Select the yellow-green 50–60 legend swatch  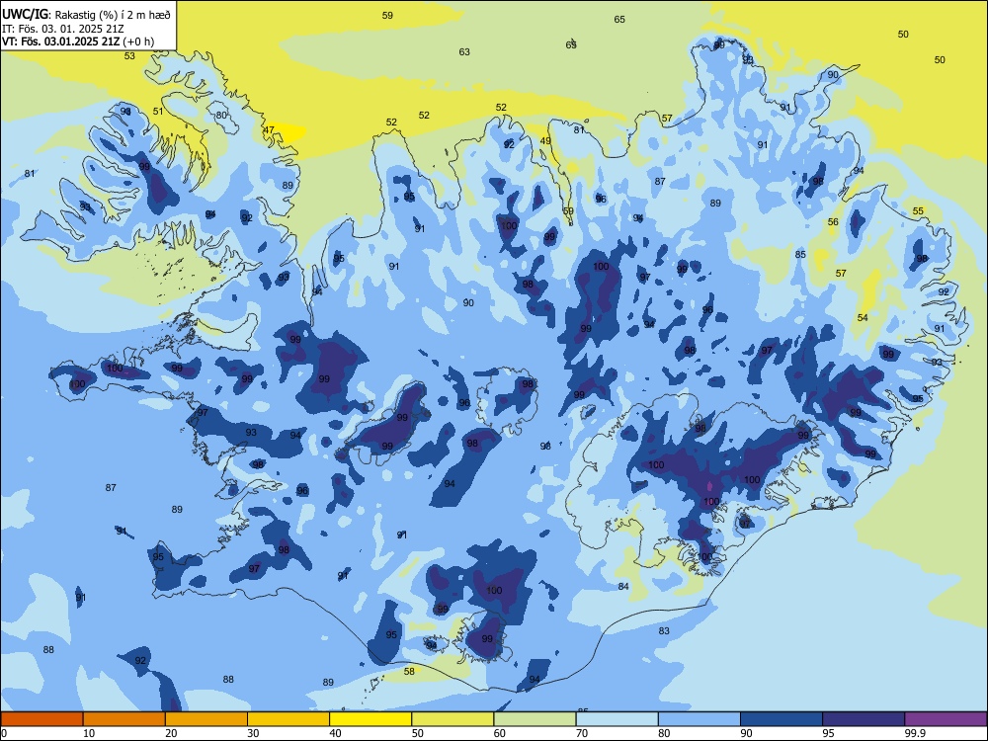click(x=453, y=719)
